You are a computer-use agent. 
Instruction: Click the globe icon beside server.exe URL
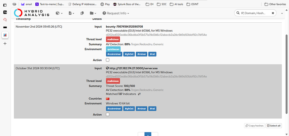(107, 68)
